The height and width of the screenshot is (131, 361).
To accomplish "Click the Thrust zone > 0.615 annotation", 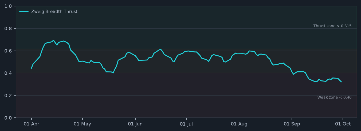I will tap(332, 26).
